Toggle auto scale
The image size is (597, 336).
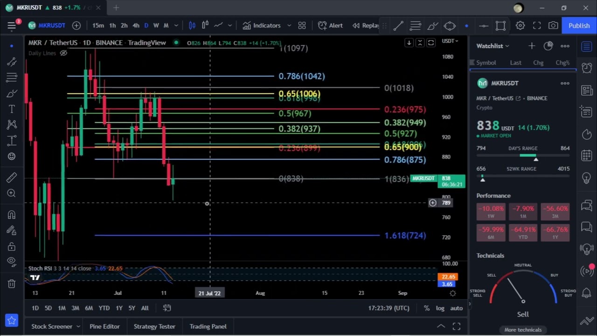point(456,308)
